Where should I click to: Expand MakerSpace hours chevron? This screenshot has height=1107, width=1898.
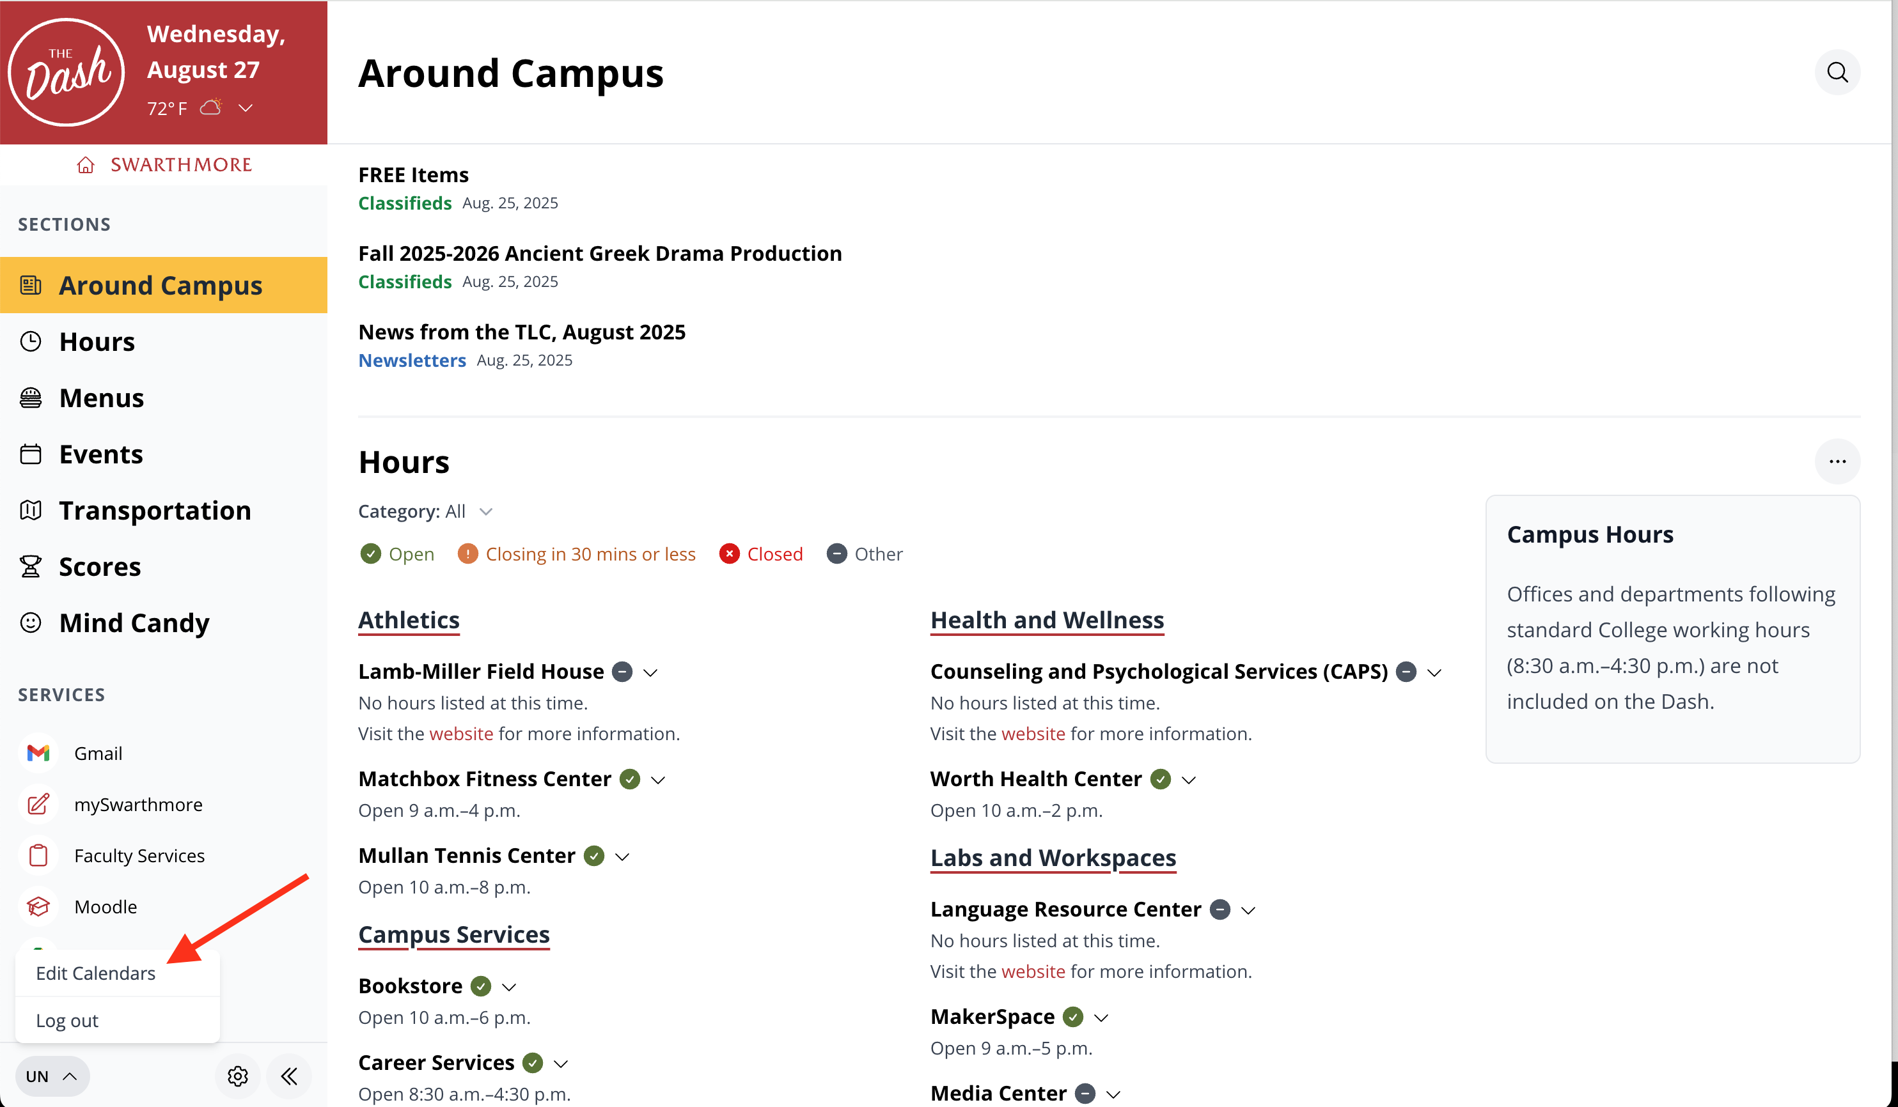point(1101,1018)
